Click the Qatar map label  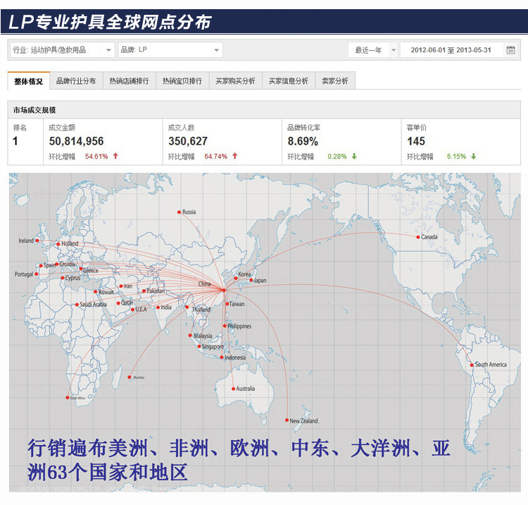127,303
